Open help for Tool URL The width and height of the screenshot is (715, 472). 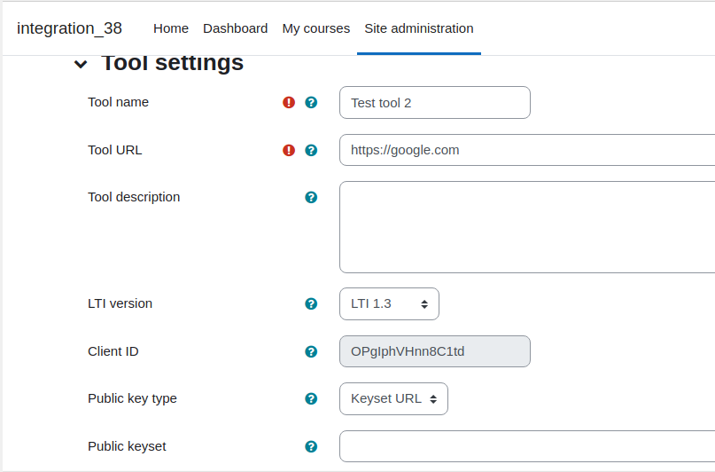click(311, 150)
